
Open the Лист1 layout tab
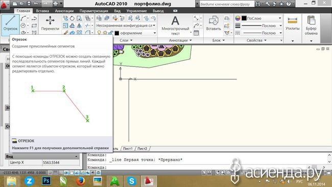click(128, 149)
